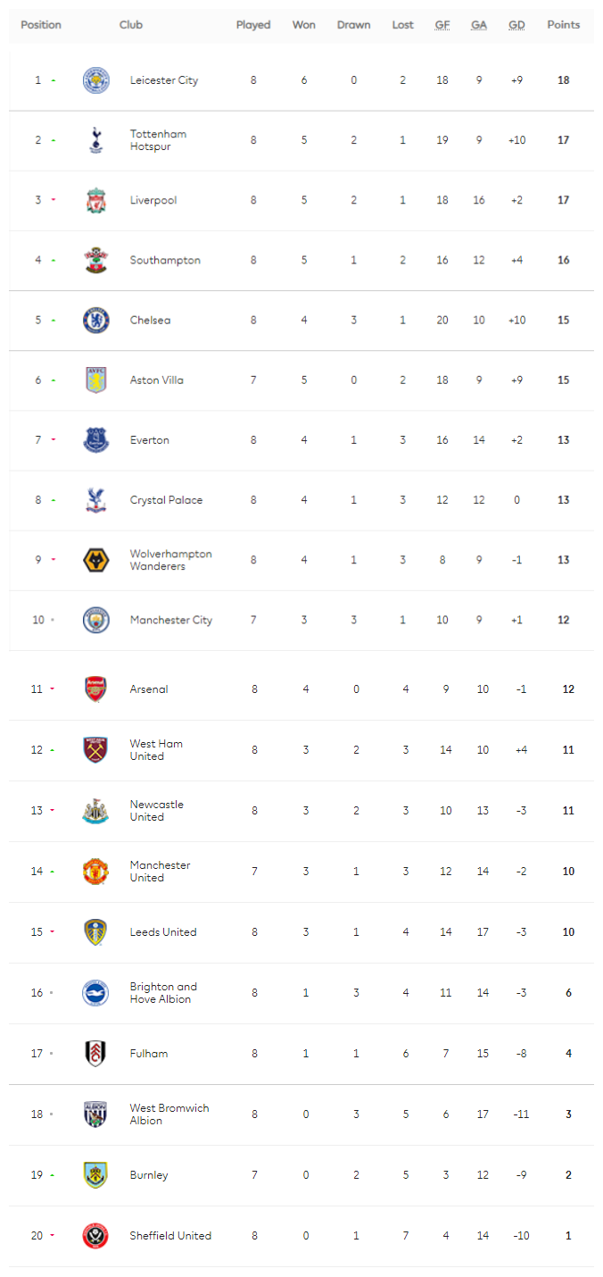
Task: Select the Liverpool club badge
Action: pyautogui.click(x=96, y=200)
